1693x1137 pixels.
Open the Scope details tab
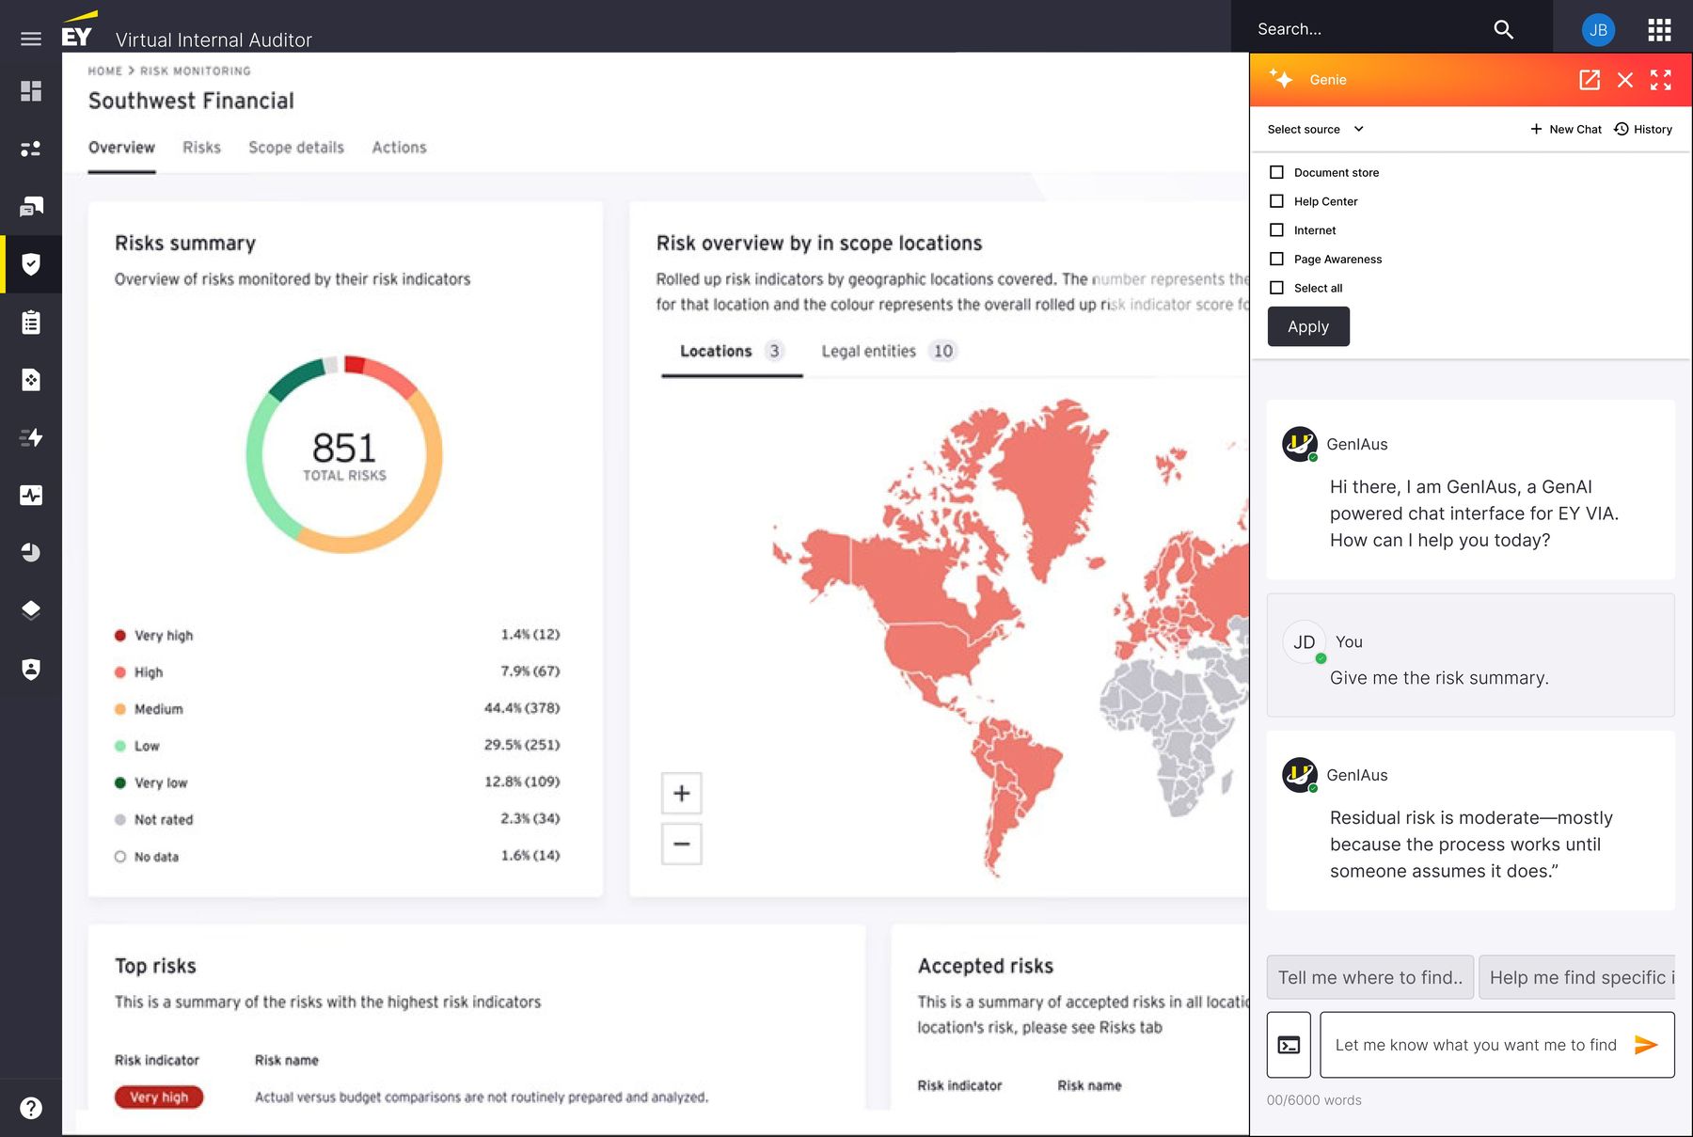click(x=296, y=148)
